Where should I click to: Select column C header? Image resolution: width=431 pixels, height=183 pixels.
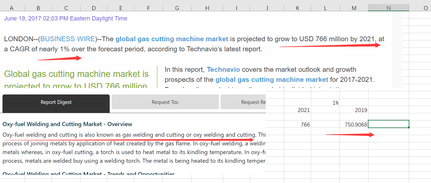click(x=66, y=8)
